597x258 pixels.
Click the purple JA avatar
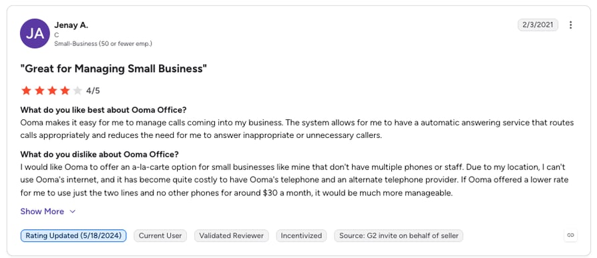coord(35,33)
